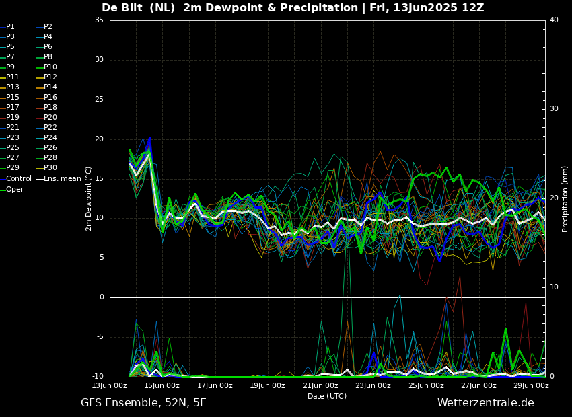Click the P10 legend label
The height and width of the screenshot is (417, 572).
(50, 67)
